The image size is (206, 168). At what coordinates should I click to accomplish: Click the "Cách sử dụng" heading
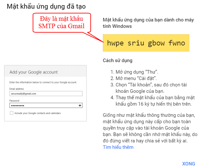click(x=117, y=60)
